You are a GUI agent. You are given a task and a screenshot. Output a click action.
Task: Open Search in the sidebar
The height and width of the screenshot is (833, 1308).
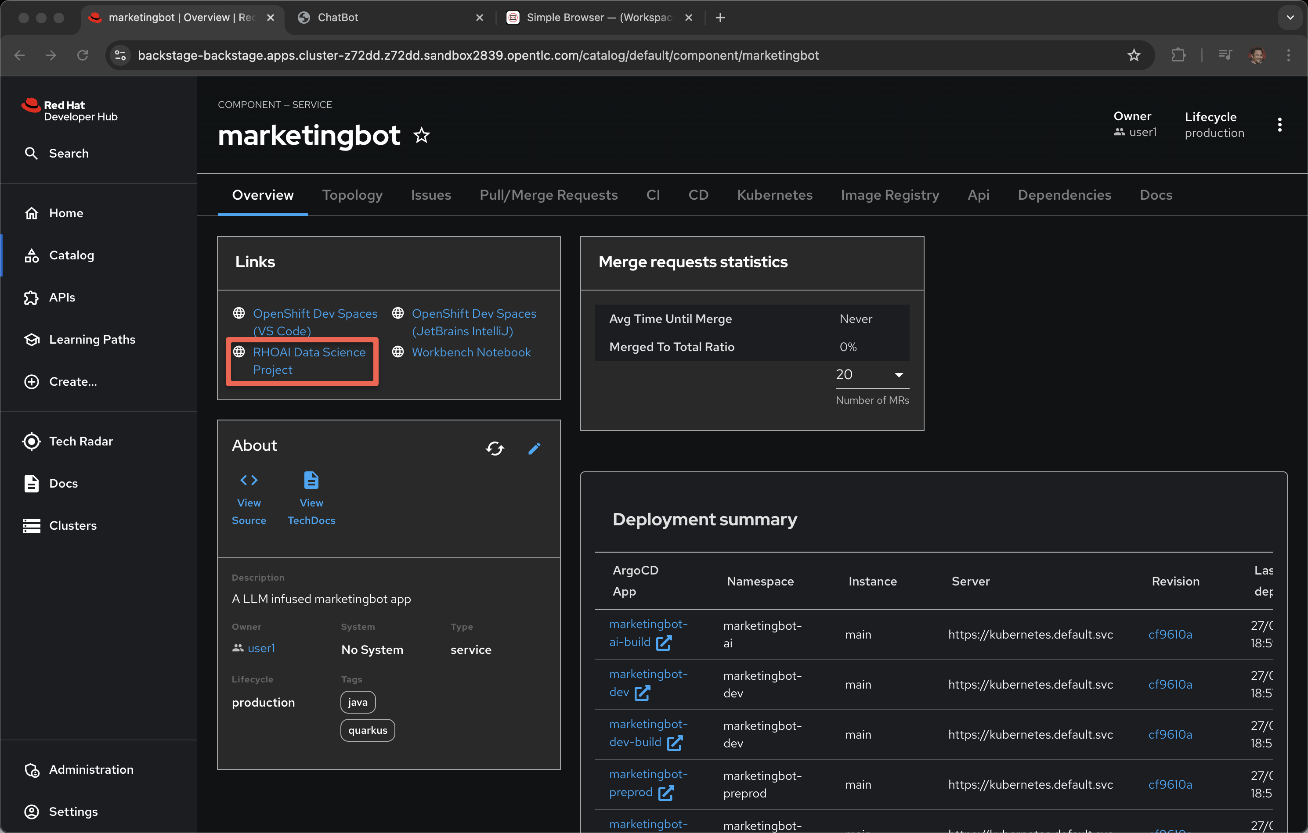click(69, 154)
